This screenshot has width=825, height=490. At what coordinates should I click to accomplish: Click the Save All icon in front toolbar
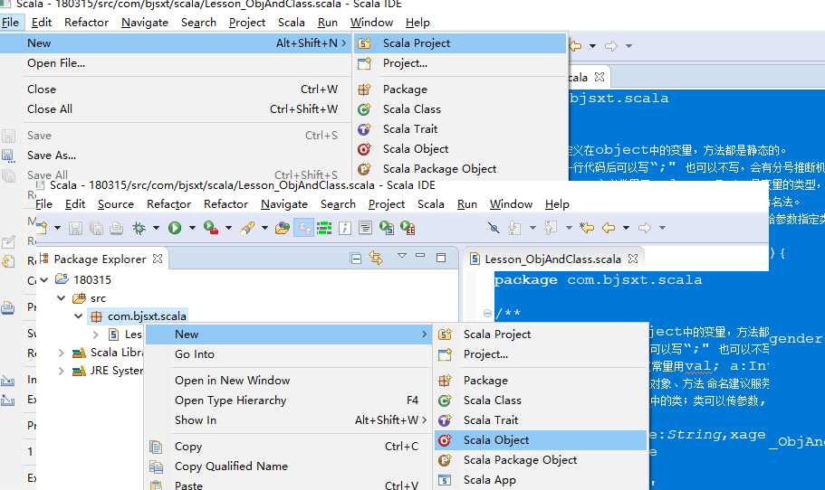(x=96, y=228)
